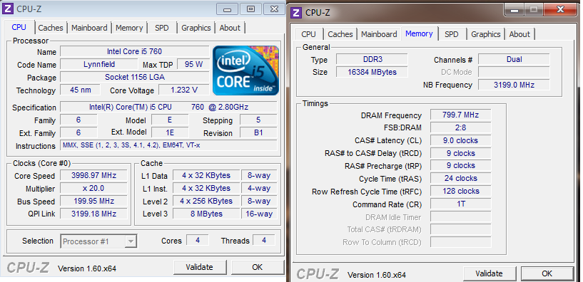Screen dimensions: 583x282
Task: Select Memory tab in left CPU-Z window
Action: coord(129,28)
